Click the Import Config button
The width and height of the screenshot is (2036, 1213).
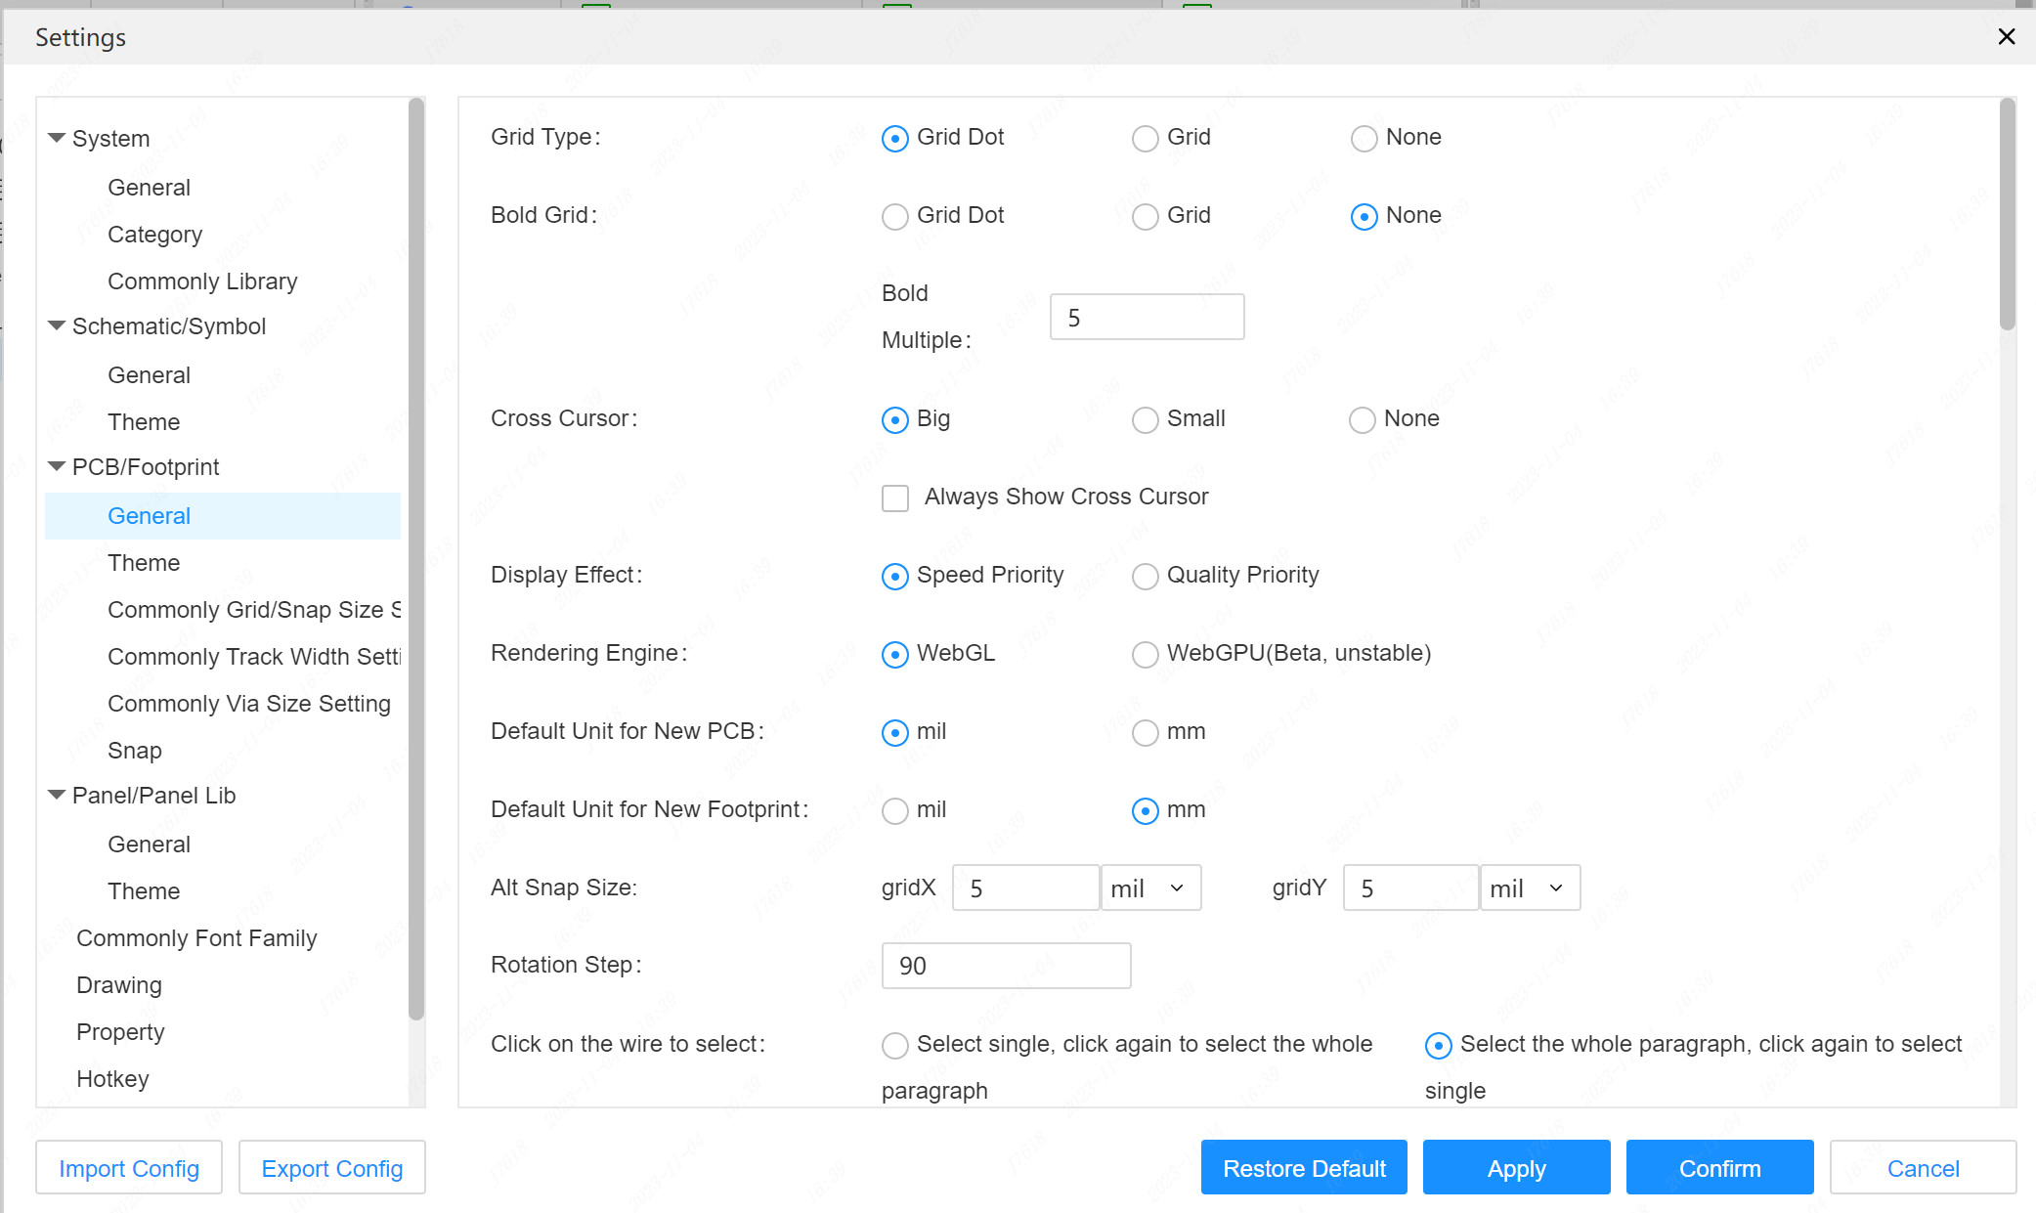click(128, 1168)
